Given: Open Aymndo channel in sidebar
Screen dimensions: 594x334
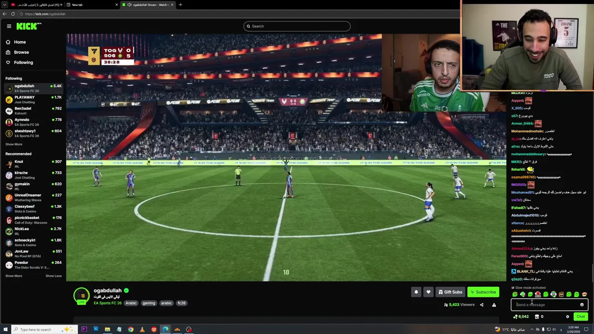Looking at the screenshot, I should [33, 122].
